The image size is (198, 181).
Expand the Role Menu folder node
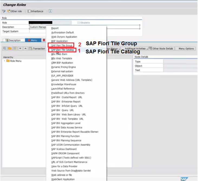click(x=4, y=61)
